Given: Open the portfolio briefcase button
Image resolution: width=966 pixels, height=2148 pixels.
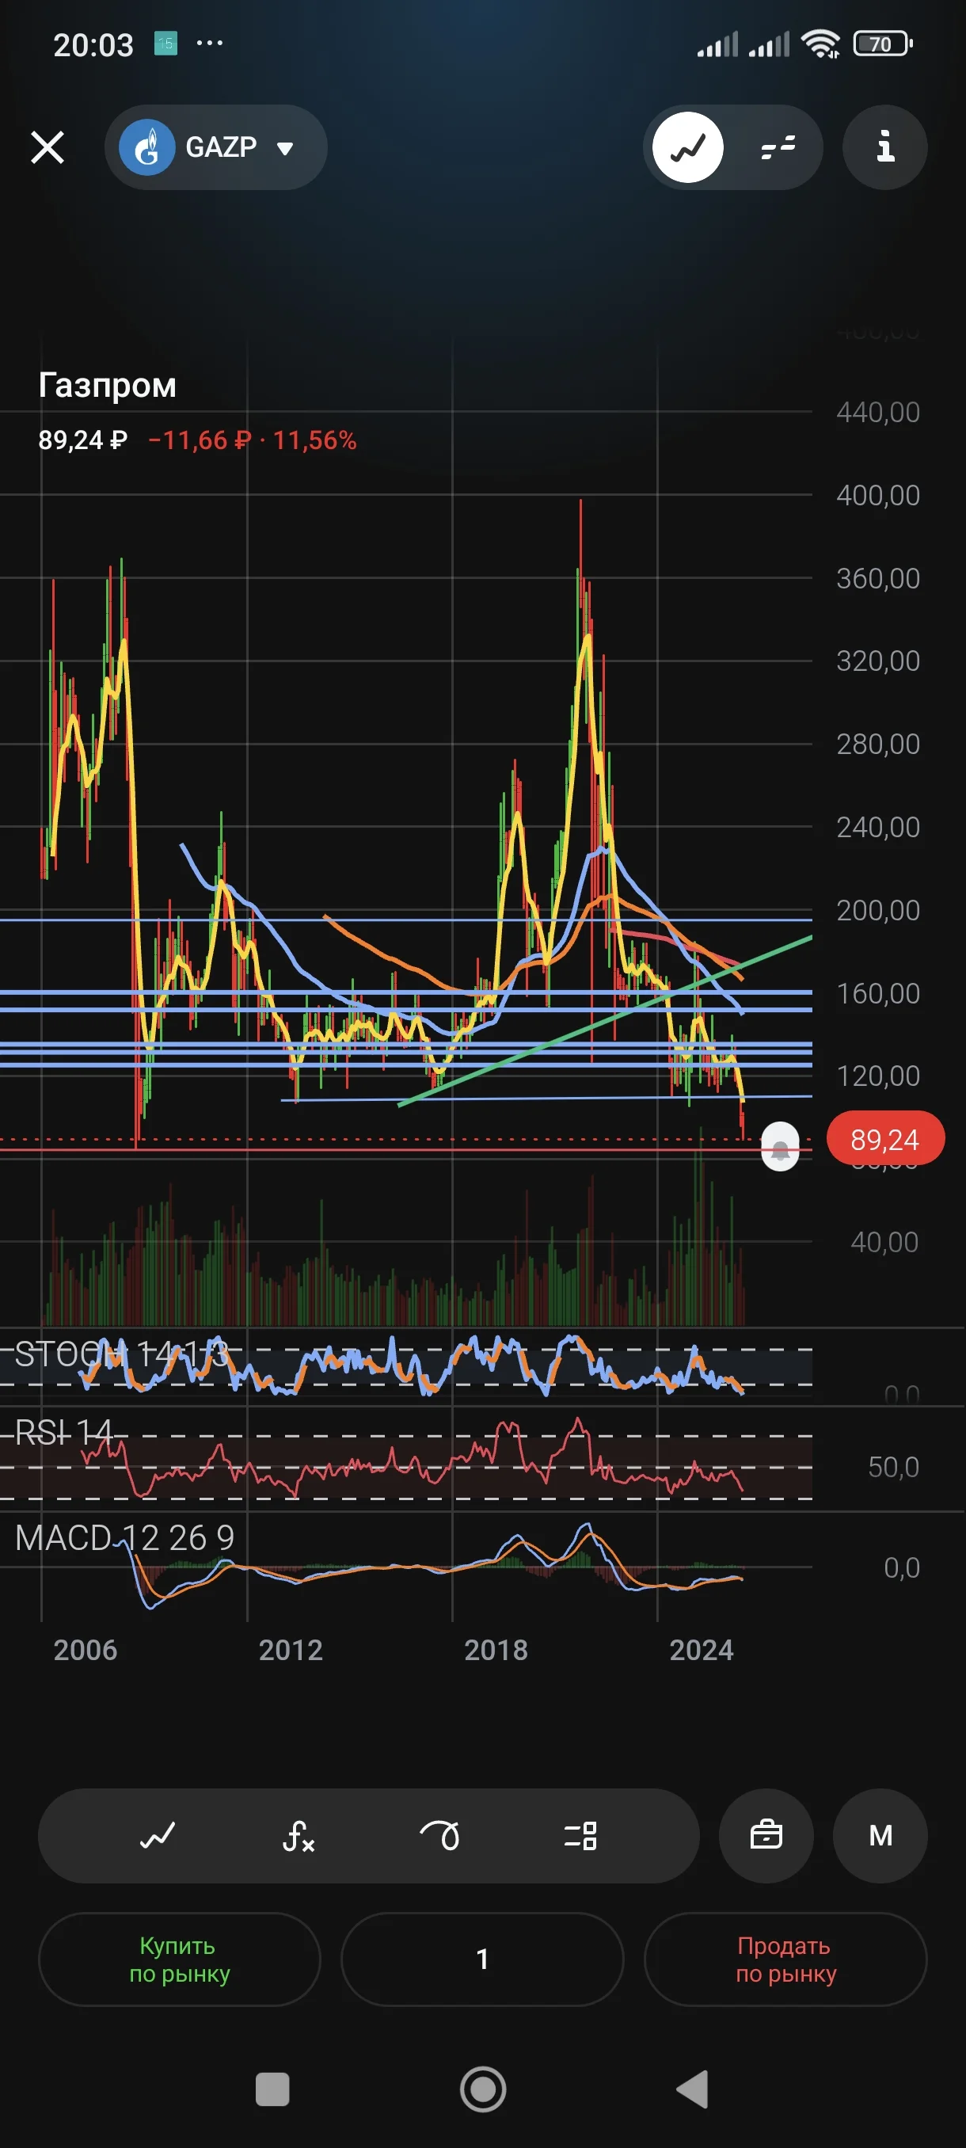Looking at the screenshot, I should pyautogui.click(x=766, y=1835).
